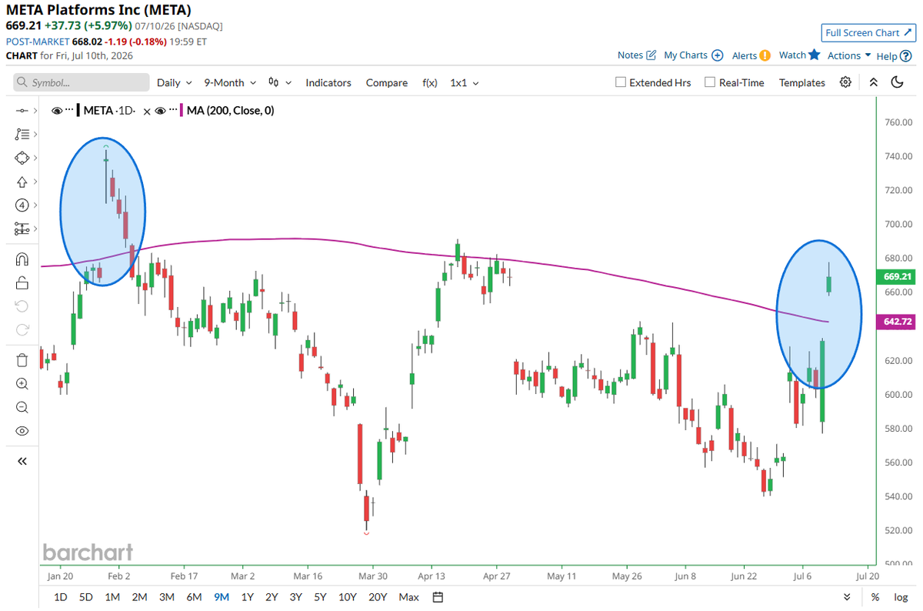Select the 6M period tab
923x611 pixels.
tap(194, 597)
